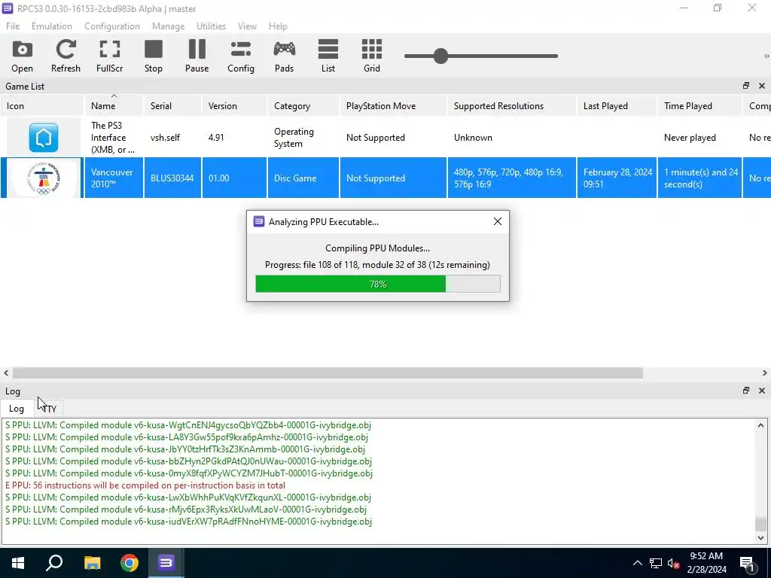The width and height of the screenshot is (771, 578).
Task: Sort by Category column header
Action: (303, 105)
